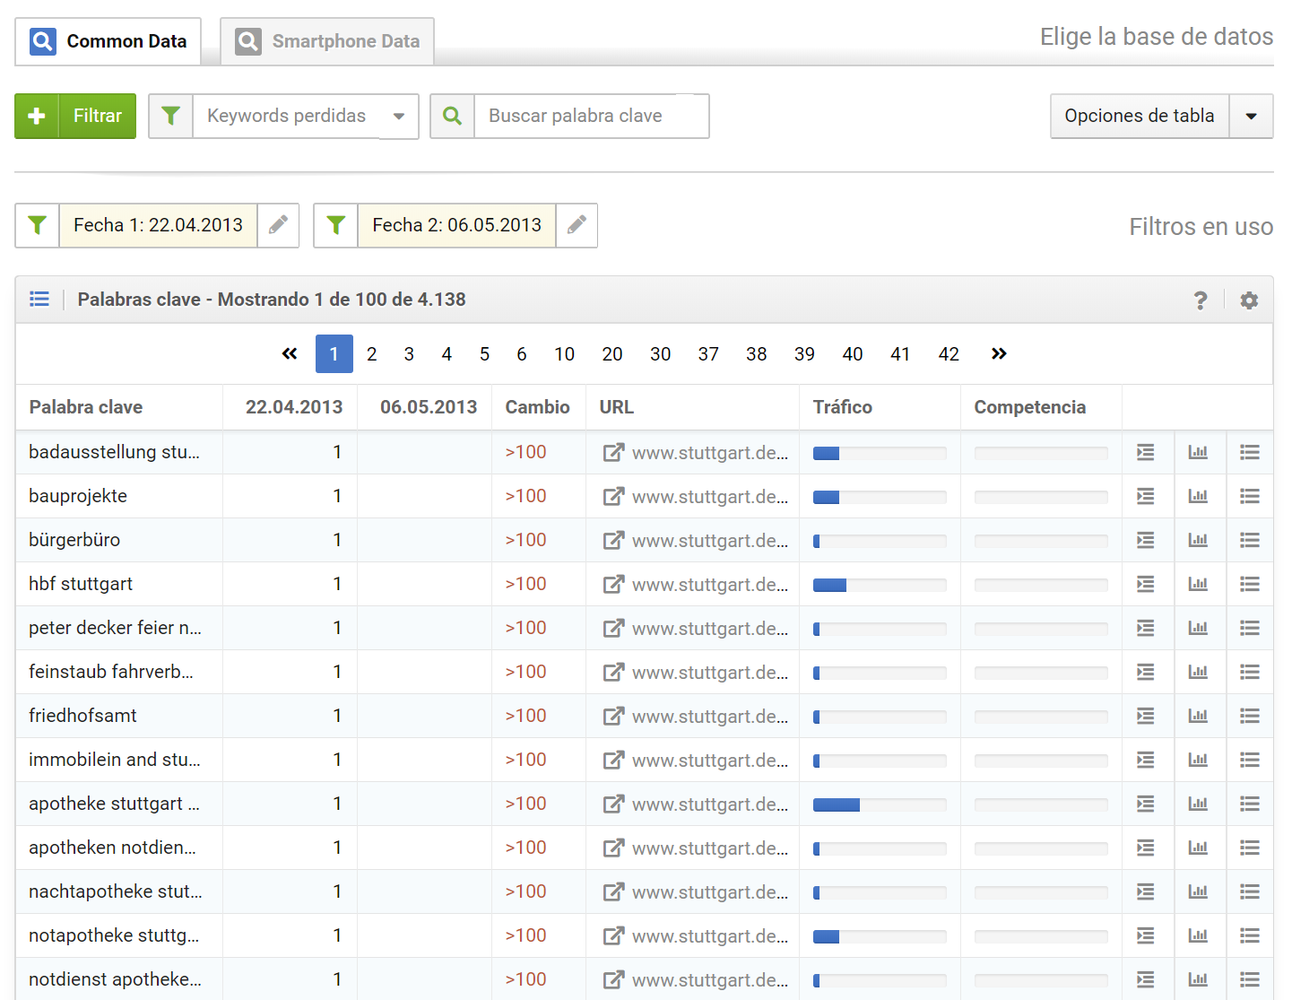Click the Fecha 1: 22.04.2013 filter label
1292x1000 pixels.
(158, 225)
